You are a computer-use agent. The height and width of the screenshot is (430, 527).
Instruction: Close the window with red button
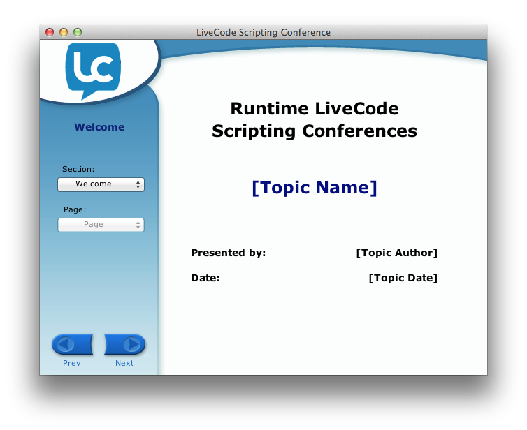(50, 32)
